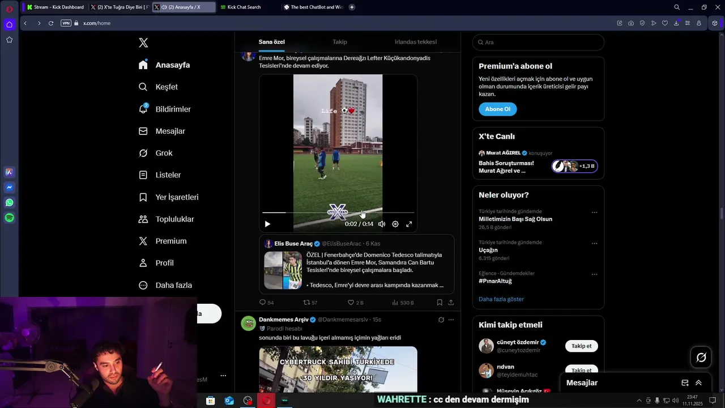Bookmark the Emre Mor post
The image size is (725, 408).
(440, 303)
